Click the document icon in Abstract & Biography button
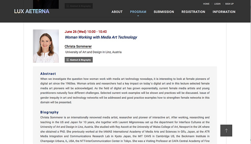 [x=68, y=60]
